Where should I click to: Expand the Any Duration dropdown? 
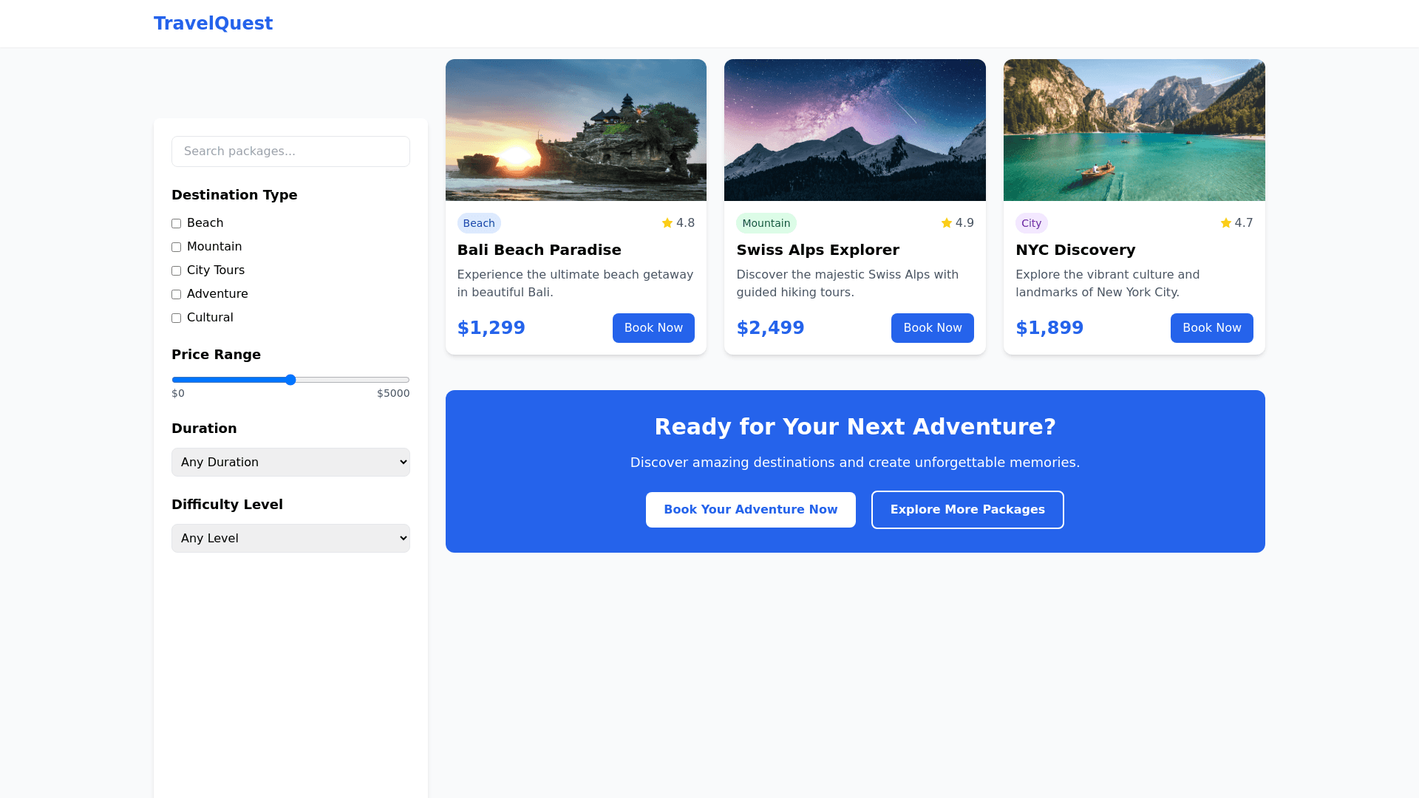click(290, 462)
